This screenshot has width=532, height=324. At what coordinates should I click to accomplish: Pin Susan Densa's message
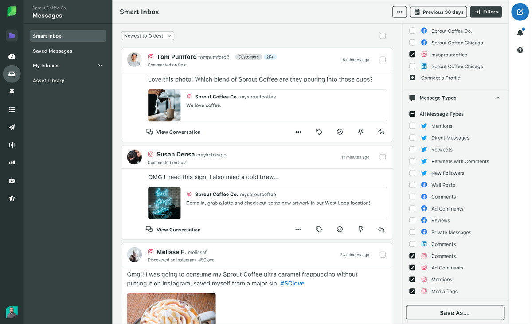tap(360, 230)
